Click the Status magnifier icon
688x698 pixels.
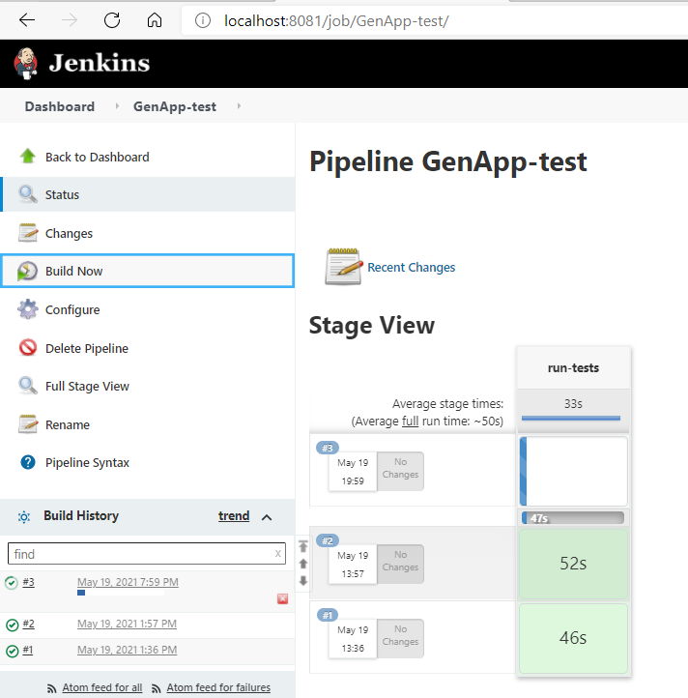(x=28, y=194)
